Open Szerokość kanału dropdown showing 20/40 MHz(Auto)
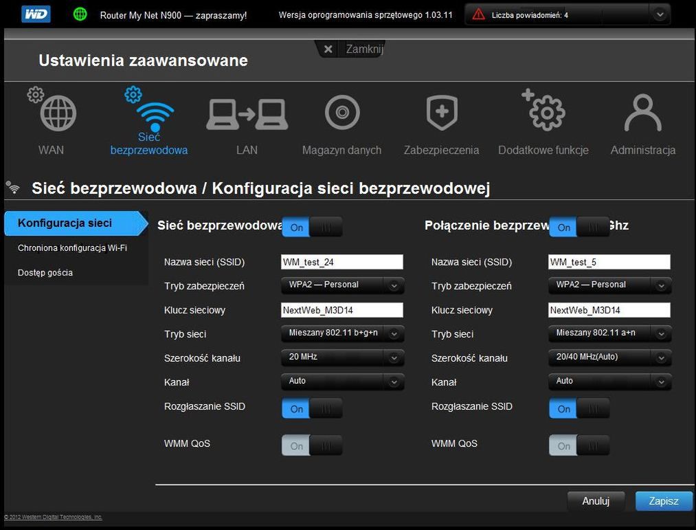Viewport: 696px width, 530px height. click(609, 357)
